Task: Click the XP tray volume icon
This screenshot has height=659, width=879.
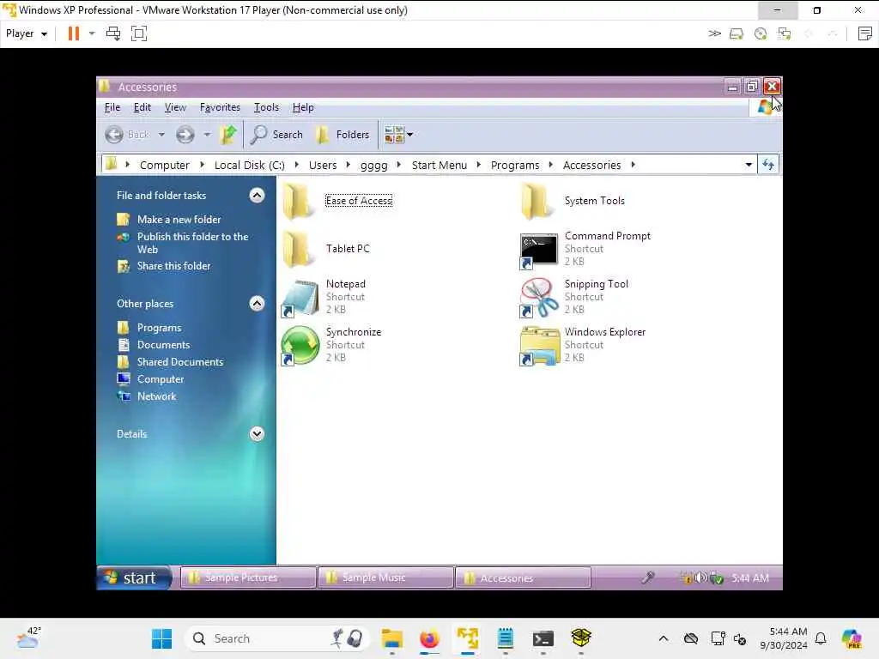Action: 700,577
